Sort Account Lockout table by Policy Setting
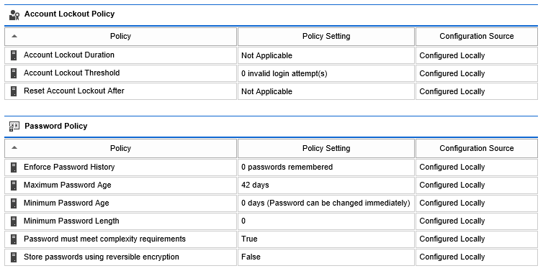 pos(326,36)
